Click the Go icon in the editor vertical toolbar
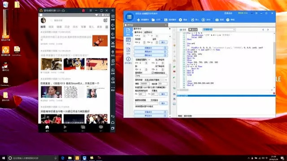Screen dimensions: 287x161 (x=174, y=89)
